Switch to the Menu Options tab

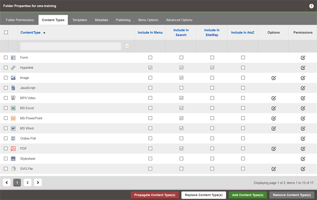pyautogui.click(x=148, y=20)
